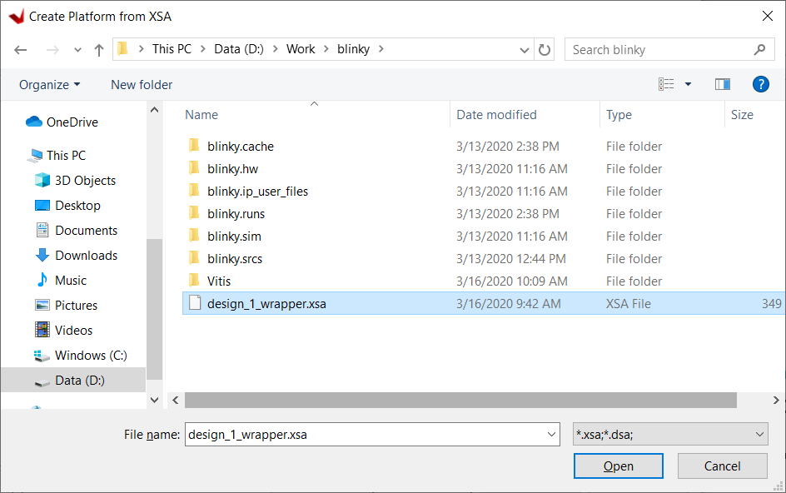Click Work in address breadcrumb
786x493 pixels.
tap(301, 49)
